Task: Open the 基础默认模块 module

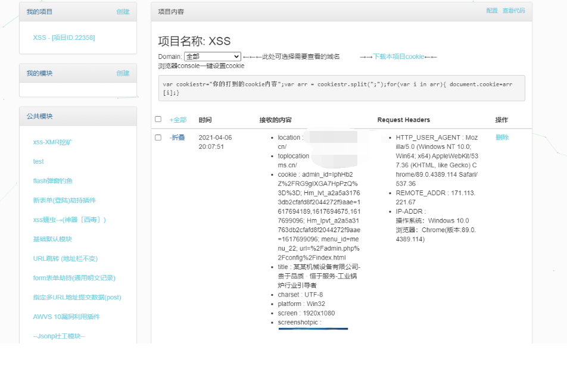Action: (x=52, y=239)
